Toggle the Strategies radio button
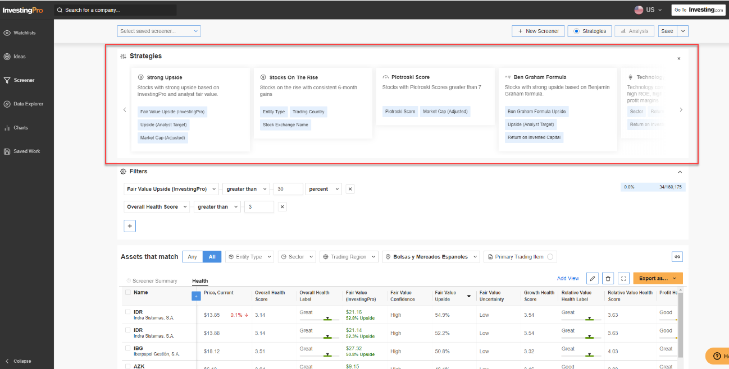The height and width of the screenshot is (369, 729). [x=576, y=31]
